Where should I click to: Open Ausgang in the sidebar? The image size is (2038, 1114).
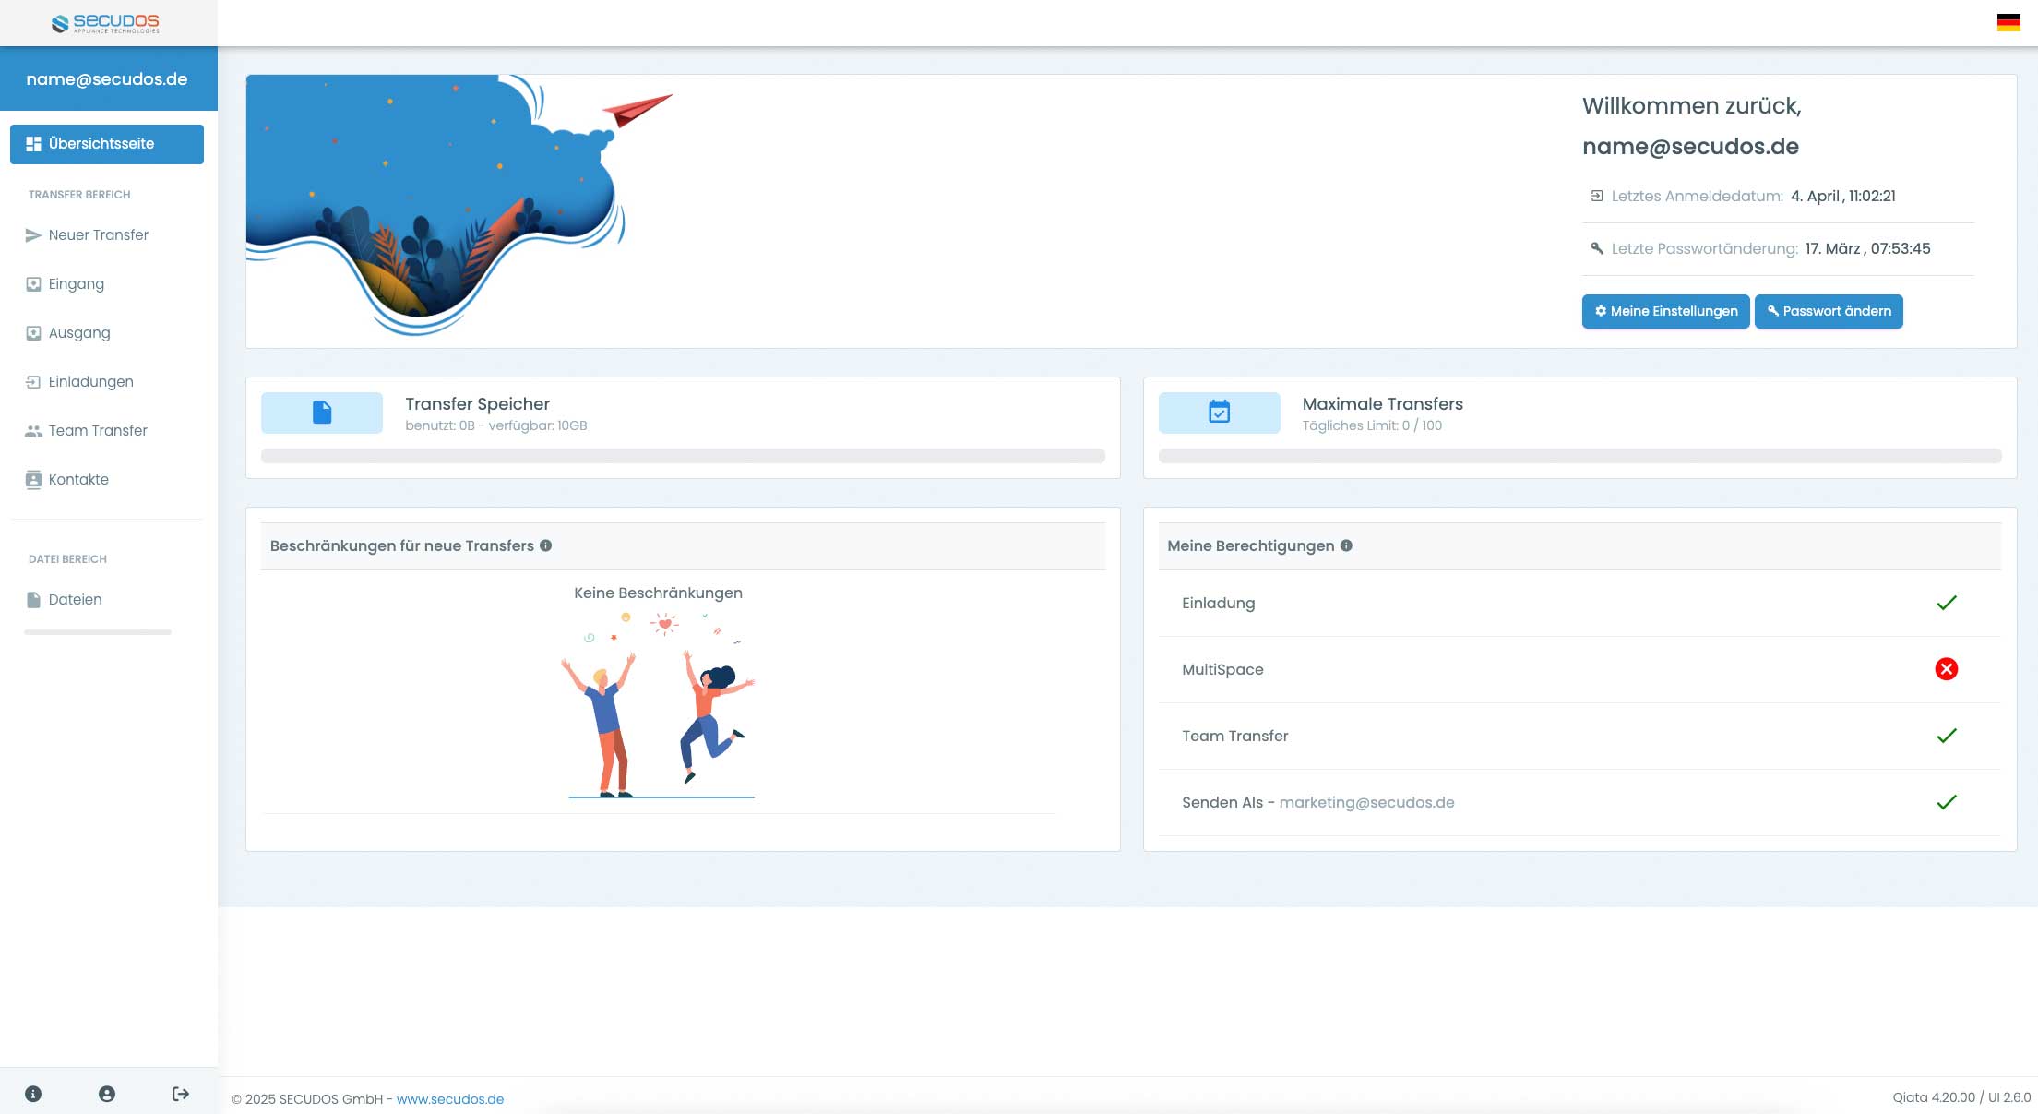pos(78,333)
